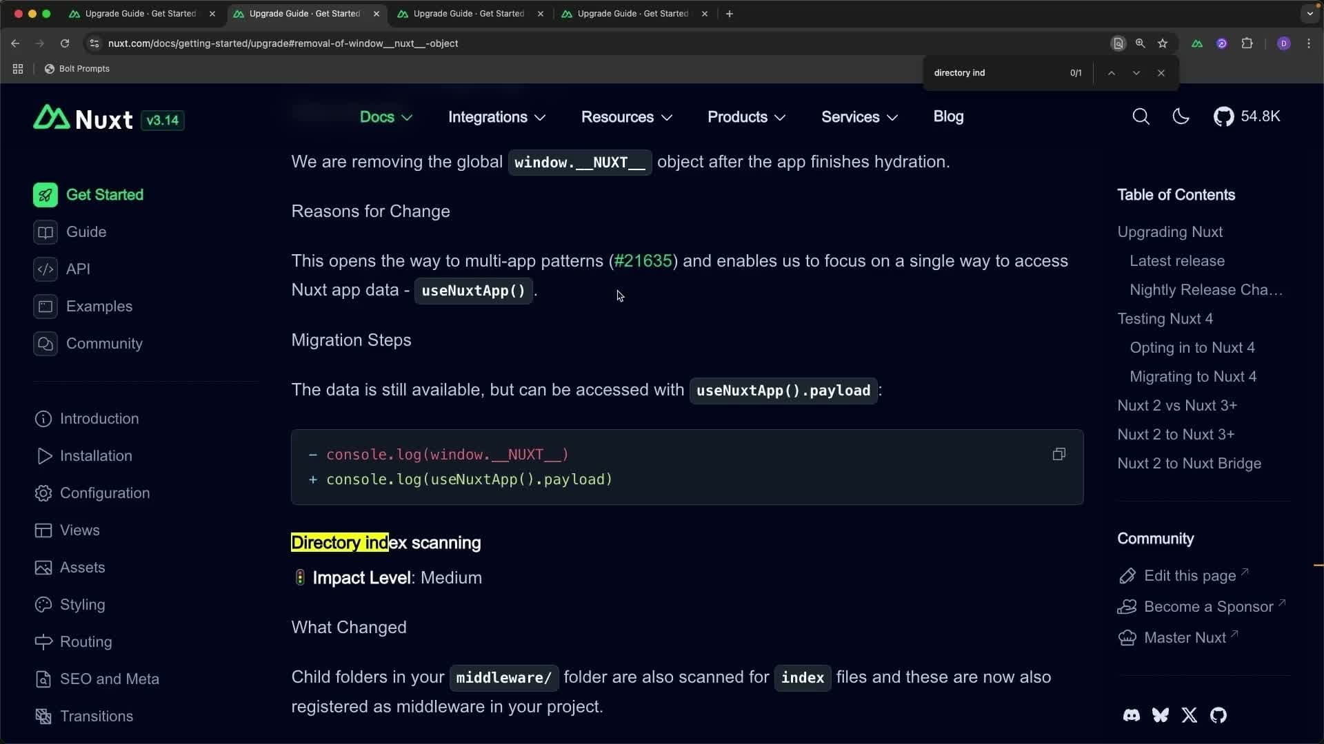Screen dimensions: 1324x744
Task: Open Views in sidebar
Action: (67, 530)
